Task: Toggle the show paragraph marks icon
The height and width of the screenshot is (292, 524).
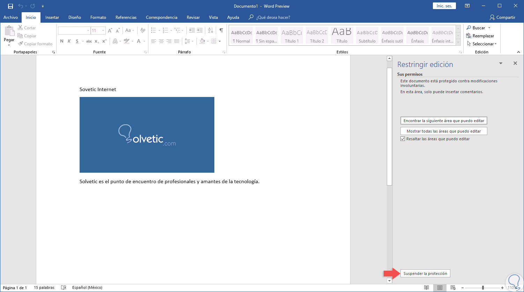Action: pos(221,30)
